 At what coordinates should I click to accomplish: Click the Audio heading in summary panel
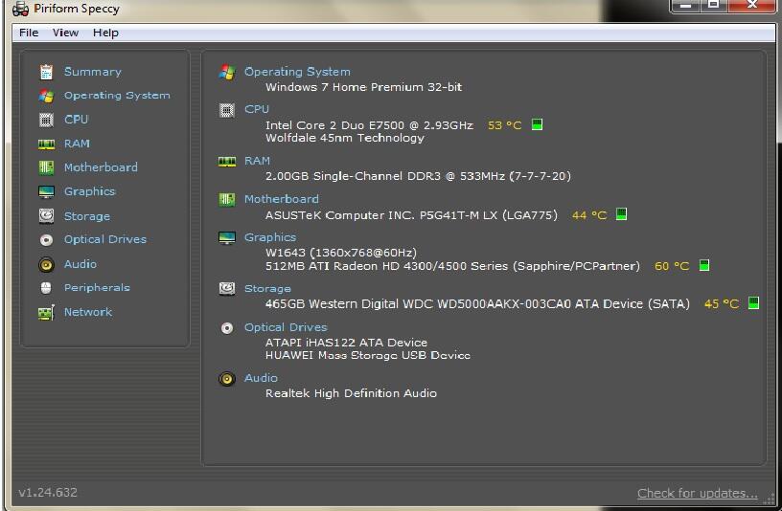click(261, 378)
